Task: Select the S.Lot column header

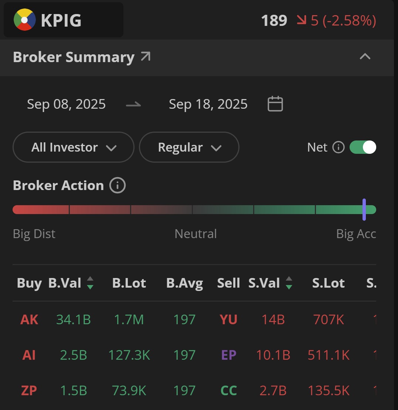Action: 329,283
